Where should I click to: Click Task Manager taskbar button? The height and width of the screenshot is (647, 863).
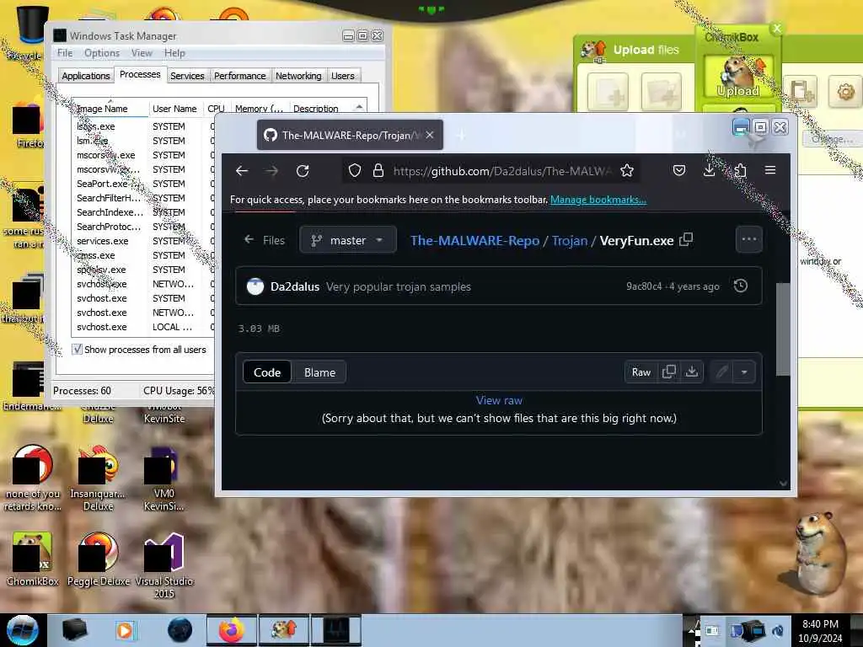[x=335, y=630]
